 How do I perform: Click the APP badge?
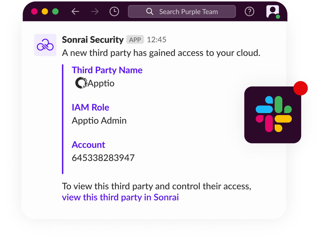(135, 40)
